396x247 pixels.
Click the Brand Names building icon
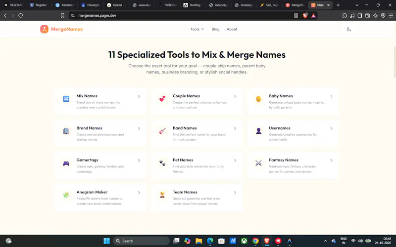tap(66, 131)
